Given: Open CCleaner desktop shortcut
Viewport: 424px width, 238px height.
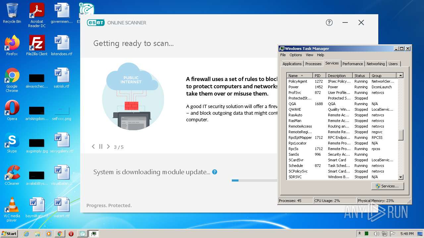Looking at the screenshot, I should (12, 175).
